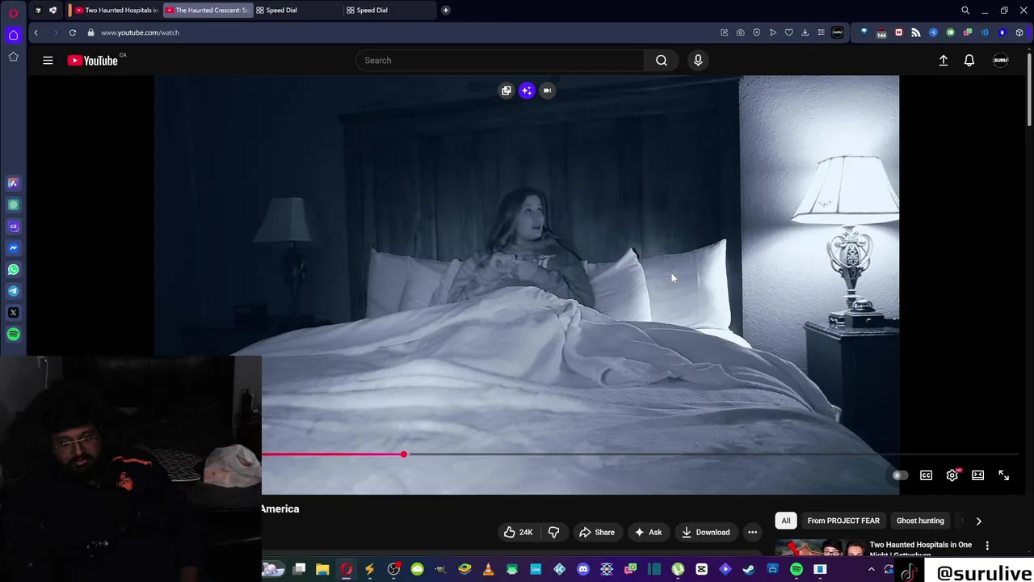Open Telegram in the Opera sidebar

(13, 291)
